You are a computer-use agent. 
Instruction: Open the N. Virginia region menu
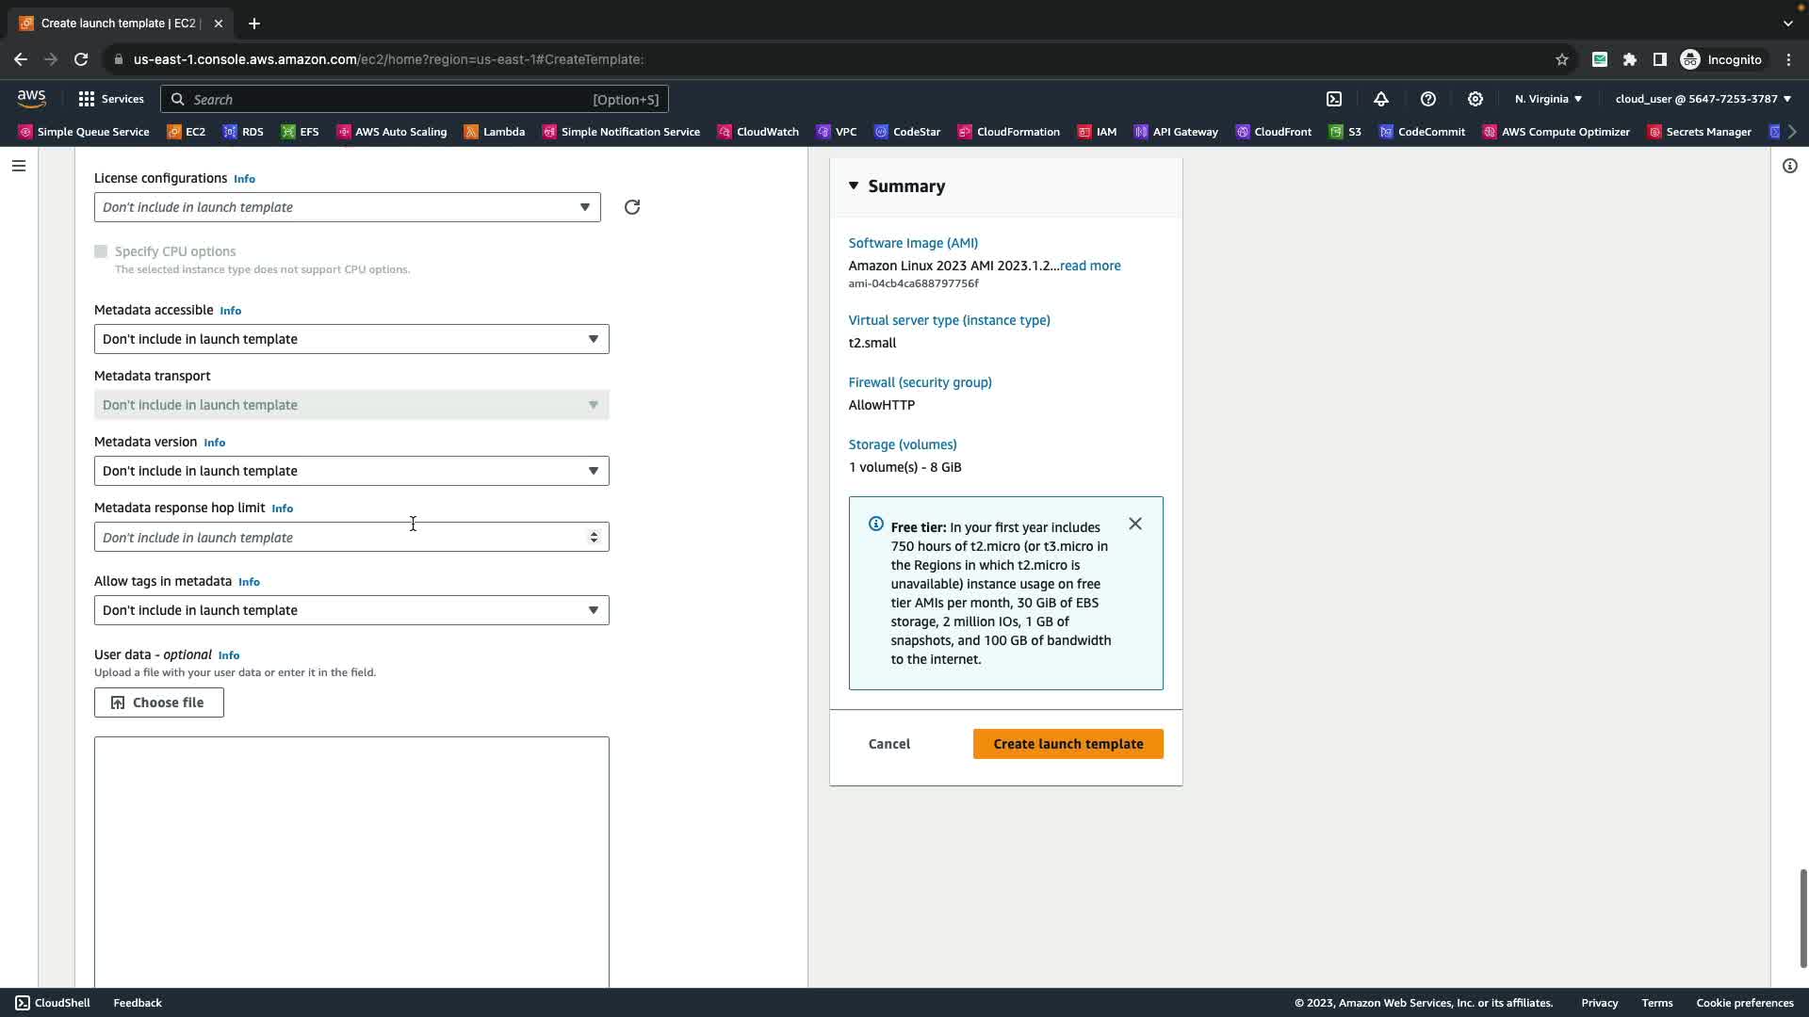point(1548,99)
